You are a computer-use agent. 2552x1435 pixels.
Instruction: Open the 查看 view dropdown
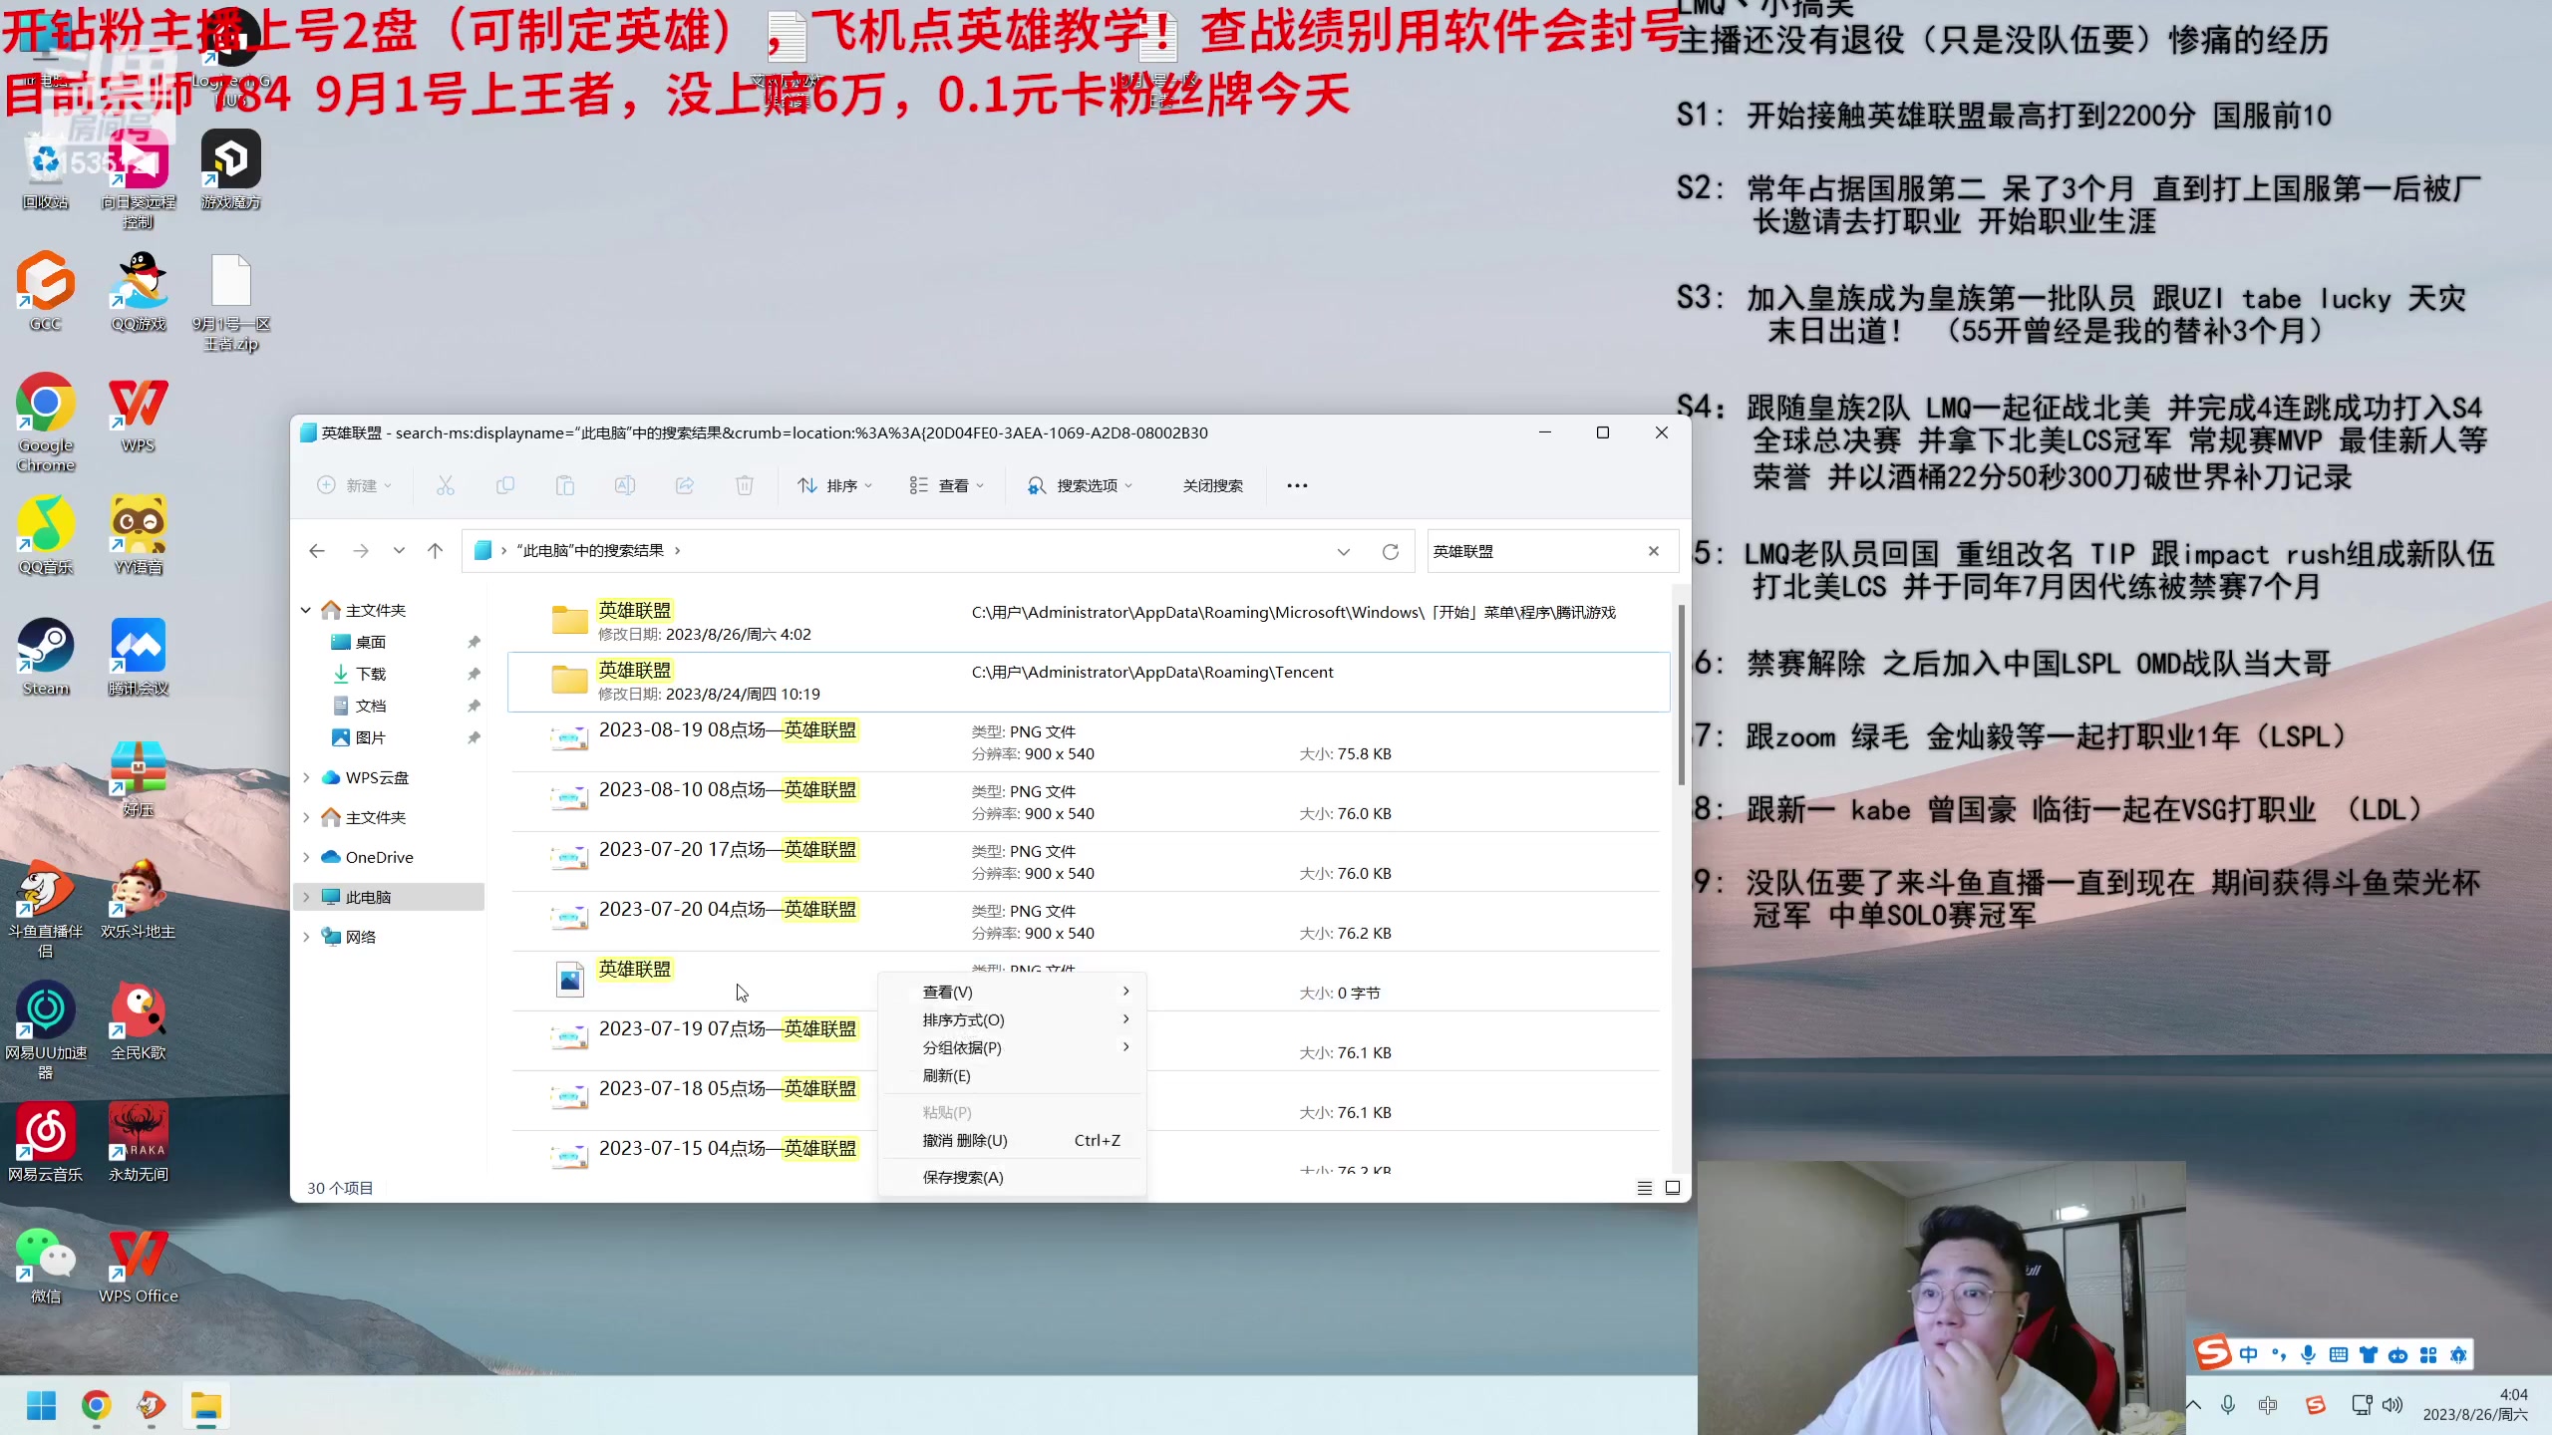(x=947, y=485)
